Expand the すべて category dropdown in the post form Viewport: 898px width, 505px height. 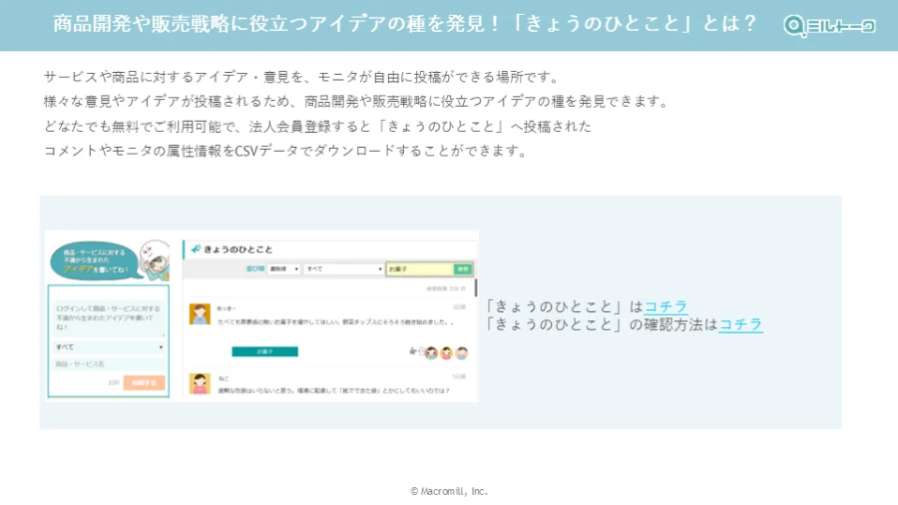(109, 346)
